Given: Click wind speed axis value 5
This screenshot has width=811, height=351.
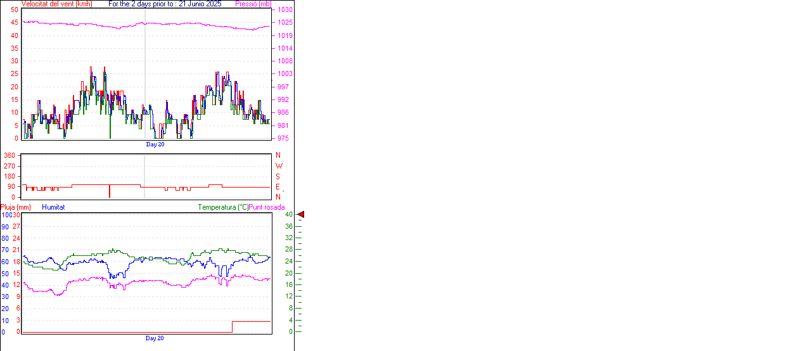Looking at the screenshot, I should 16,125.
